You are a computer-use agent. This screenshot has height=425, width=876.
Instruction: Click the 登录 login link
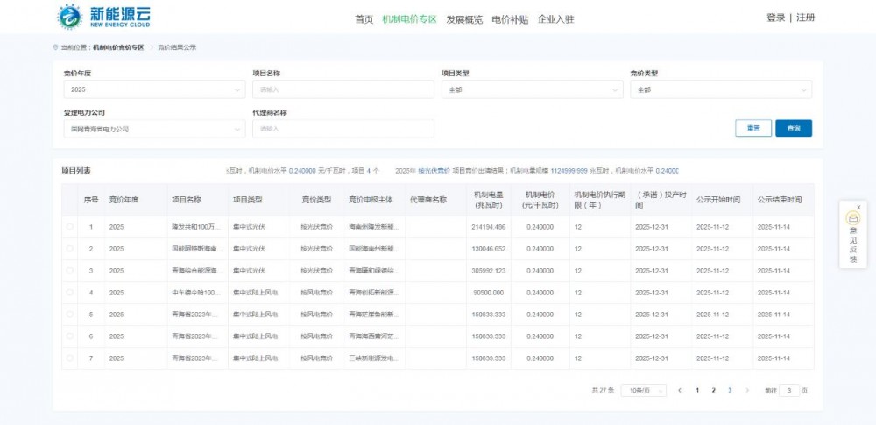click(775, 18)
